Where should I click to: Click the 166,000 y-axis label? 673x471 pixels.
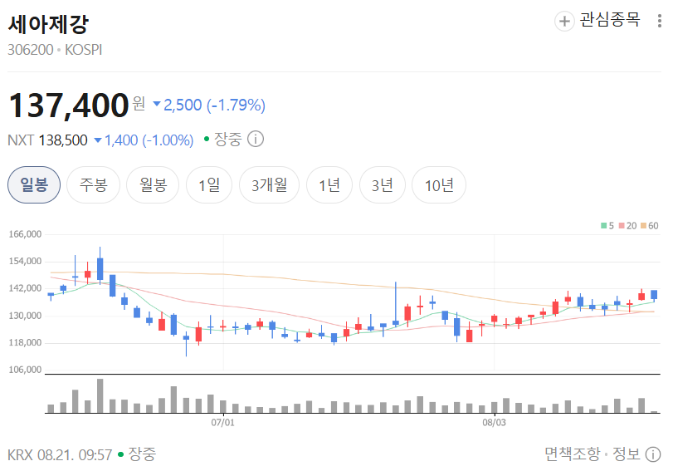click(x=26, y=234)
